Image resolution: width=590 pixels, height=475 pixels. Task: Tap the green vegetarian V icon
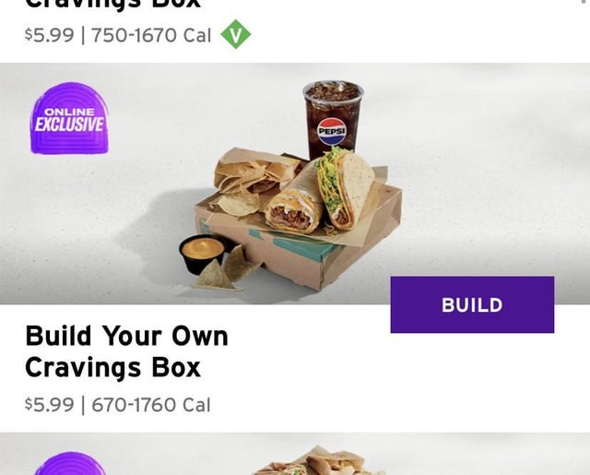(x=236, y=34)
